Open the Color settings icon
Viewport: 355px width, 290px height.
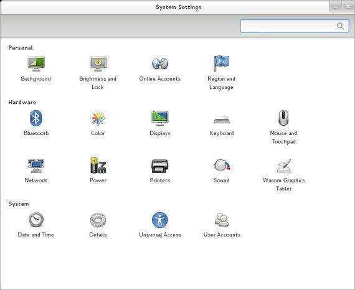tap(98, 118)
